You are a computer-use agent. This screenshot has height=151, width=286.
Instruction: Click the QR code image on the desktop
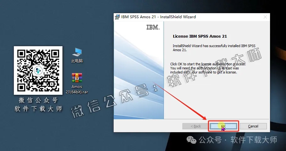(38, 70)
